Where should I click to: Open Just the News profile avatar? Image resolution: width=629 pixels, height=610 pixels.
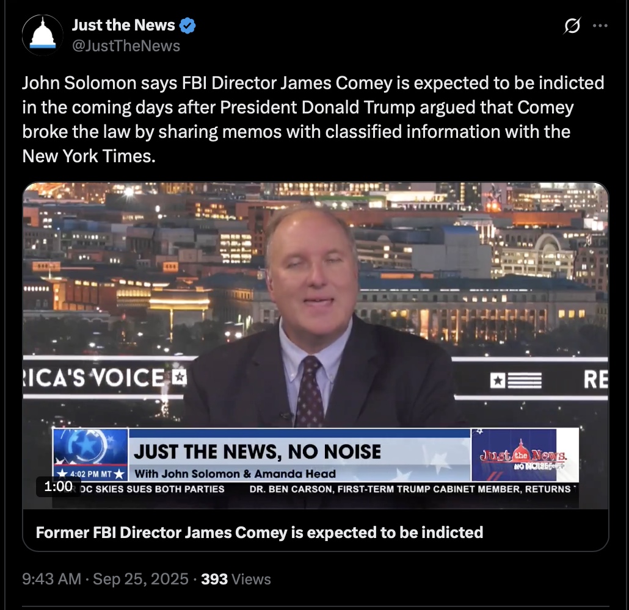[x=43, y=35]
